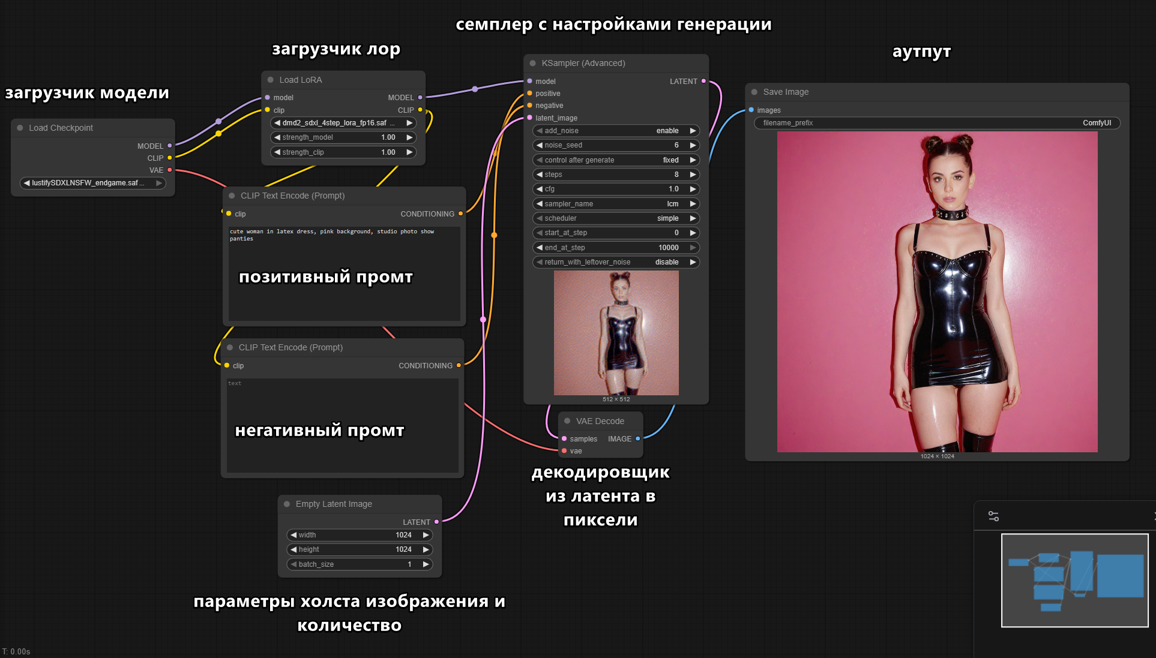Collapse the KSampler (Advanced) node dot
Image resolution: width=1156 pixels, height=658 pixels.
(532, 63)
